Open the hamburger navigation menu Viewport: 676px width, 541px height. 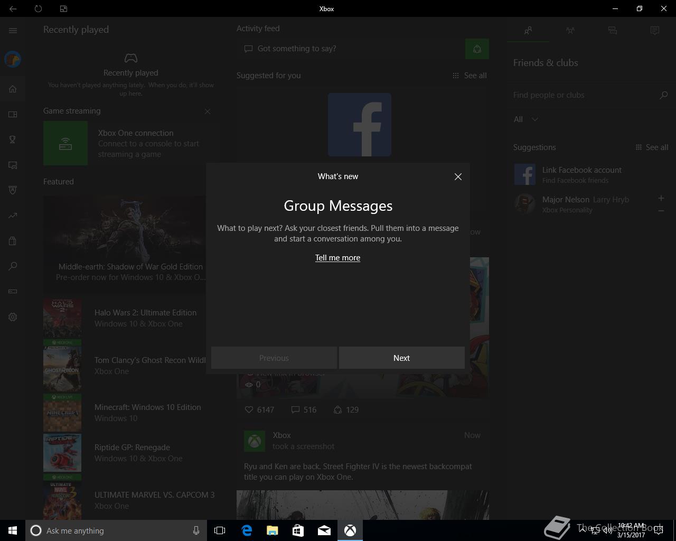[13, 31]
